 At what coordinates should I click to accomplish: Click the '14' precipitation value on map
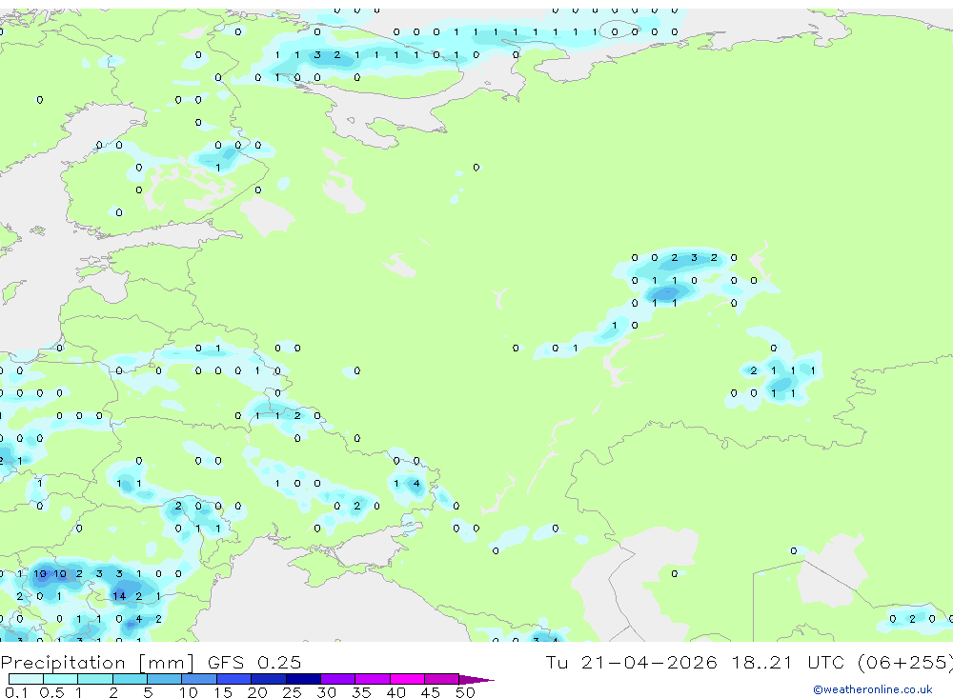coord(119,596)
